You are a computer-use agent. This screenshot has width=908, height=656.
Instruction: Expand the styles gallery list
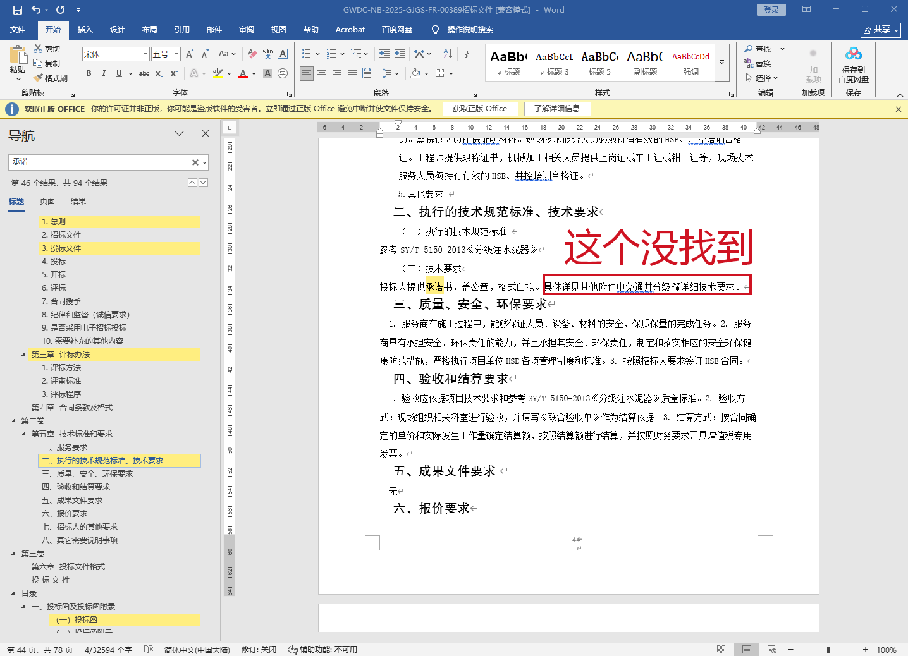721,63
